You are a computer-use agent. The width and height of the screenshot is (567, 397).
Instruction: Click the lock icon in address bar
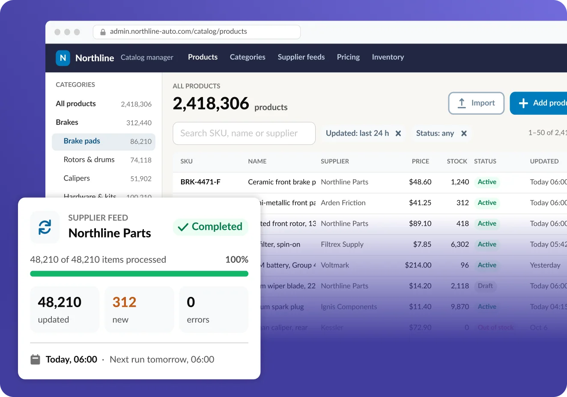pos(103,32)
